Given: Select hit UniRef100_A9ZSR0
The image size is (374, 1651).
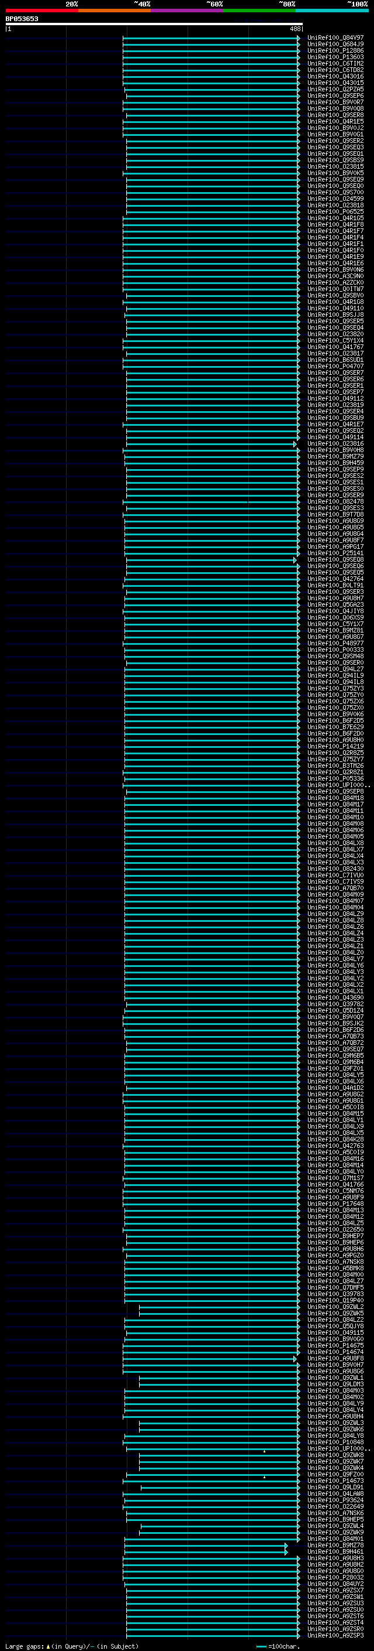Looking at the screenshot, I should [335, 1629].
